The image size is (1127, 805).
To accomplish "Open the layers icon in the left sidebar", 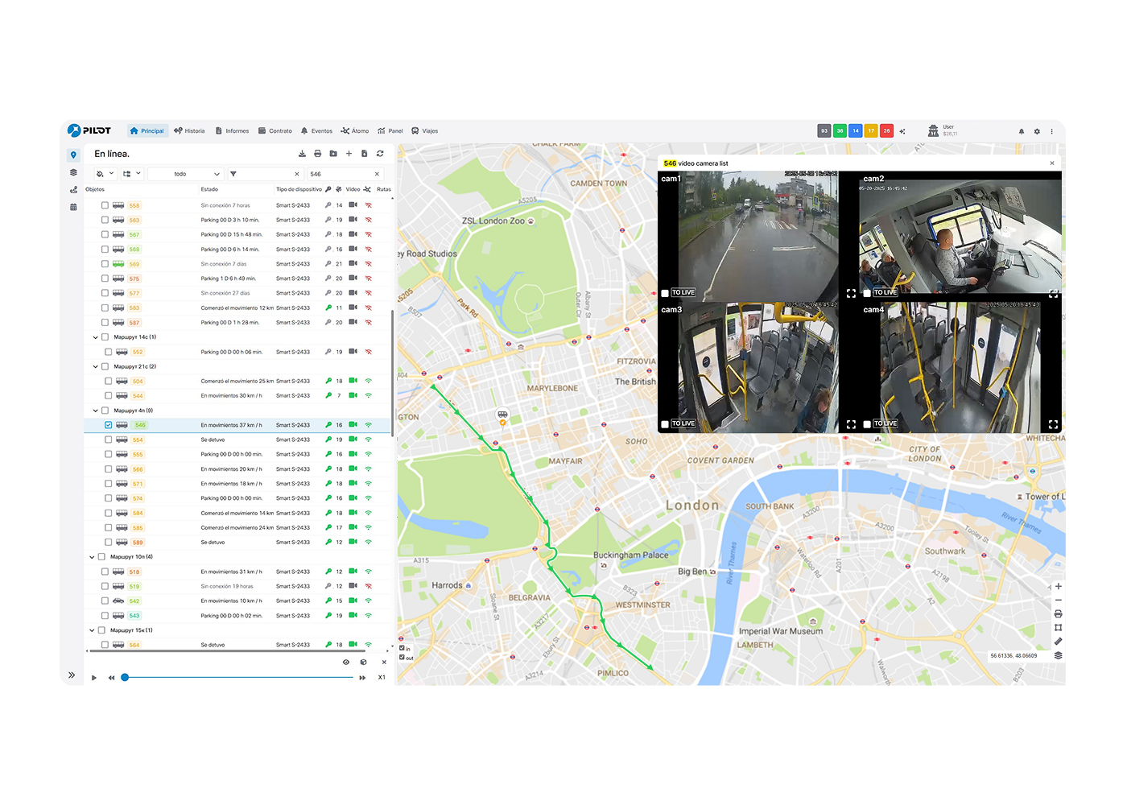I will 73,172.
